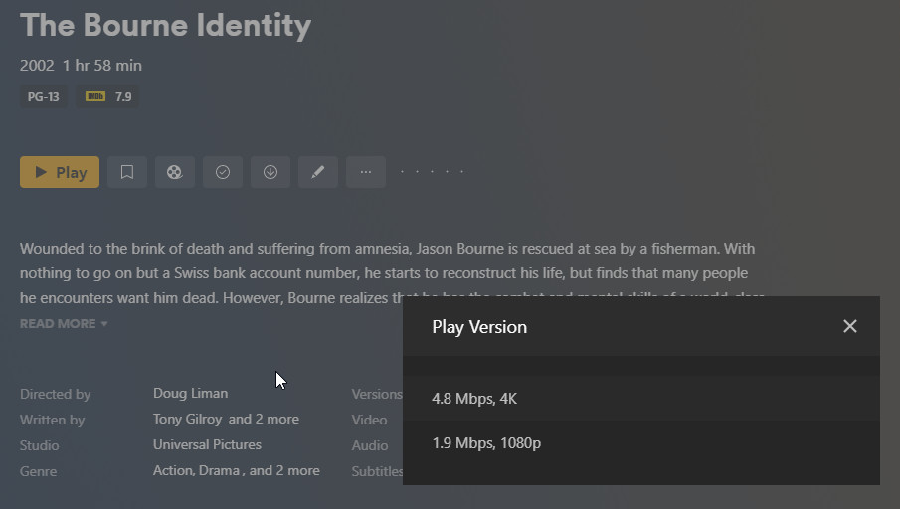
Task: Open the more options ellipsis button
Action: pos(366,172)
